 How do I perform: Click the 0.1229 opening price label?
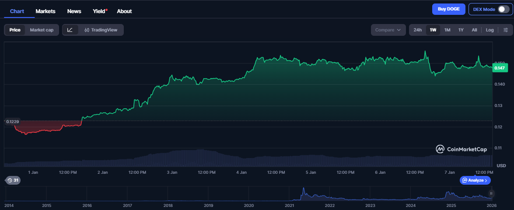[13, 121]
